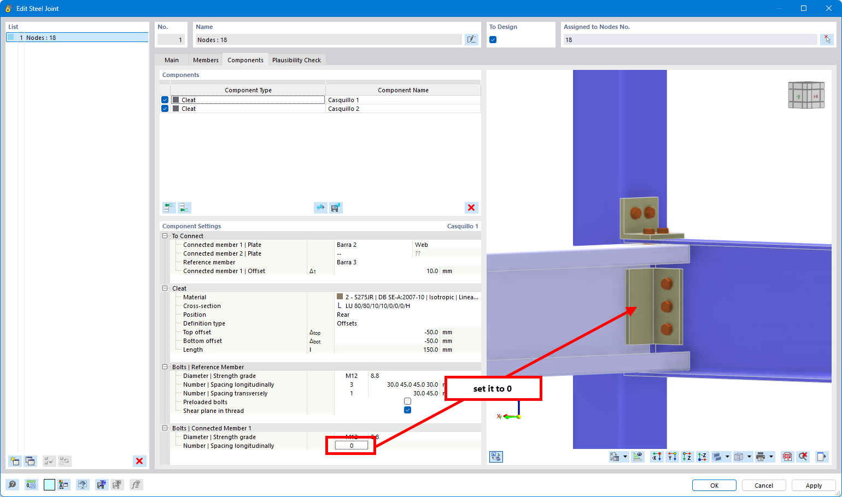The height and width of the screenshot is (497, 842).
Task: Enable the Preloaded bolts checkbox
Action: point(407,401)
